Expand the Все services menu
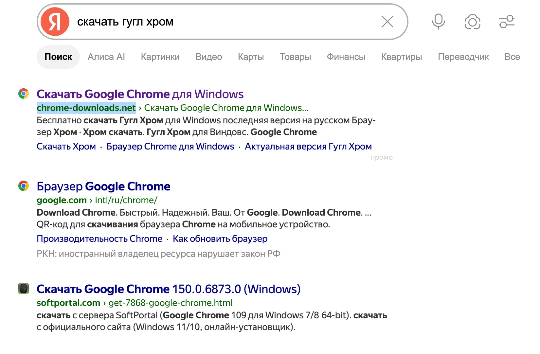The height and width of the screenshot is (354, 540). click(512, 57)
